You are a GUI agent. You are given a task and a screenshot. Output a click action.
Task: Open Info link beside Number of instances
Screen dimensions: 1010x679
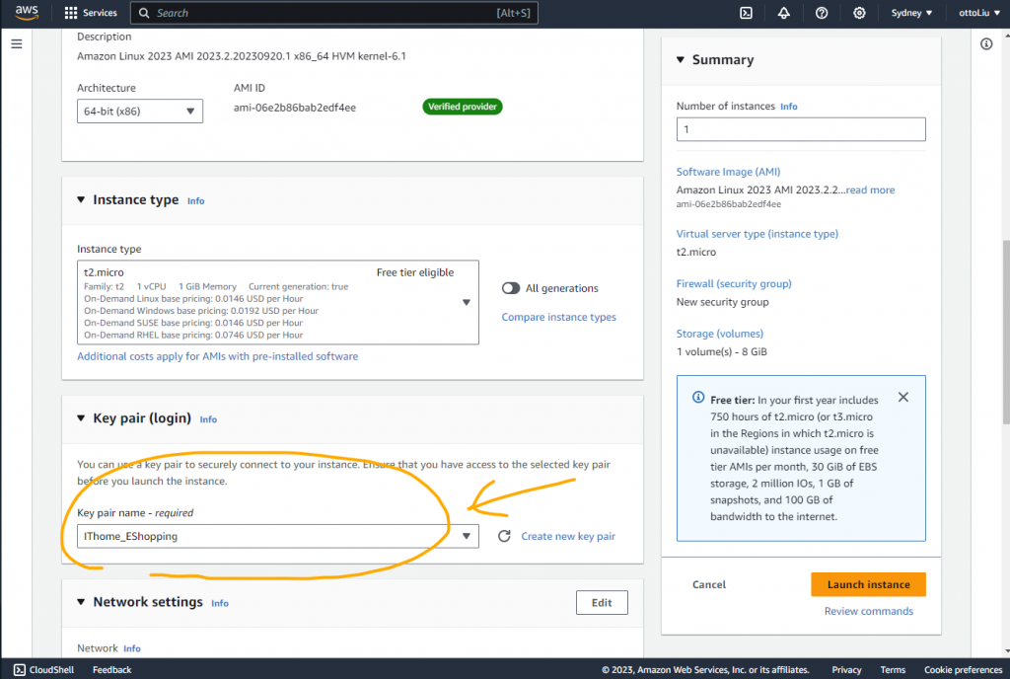(x=788, y=107)
